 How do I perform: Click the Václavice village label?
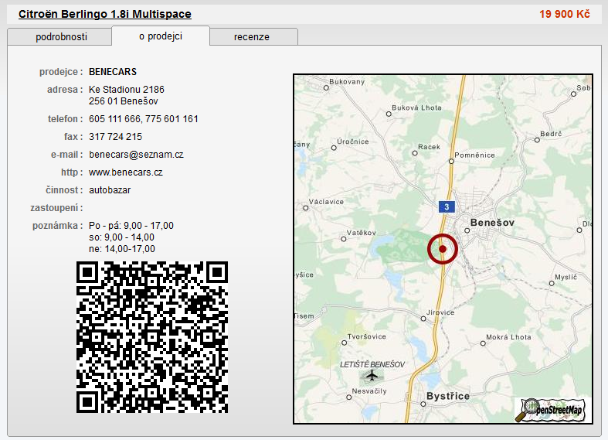pos(326,202)
